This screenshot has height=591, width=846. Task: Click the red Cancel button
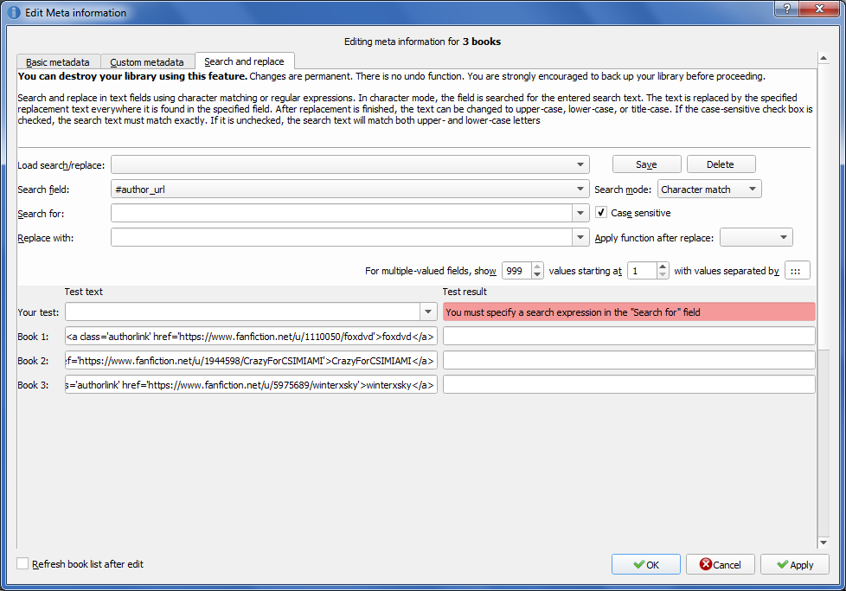pyautogui.click(x=721, y=564)
